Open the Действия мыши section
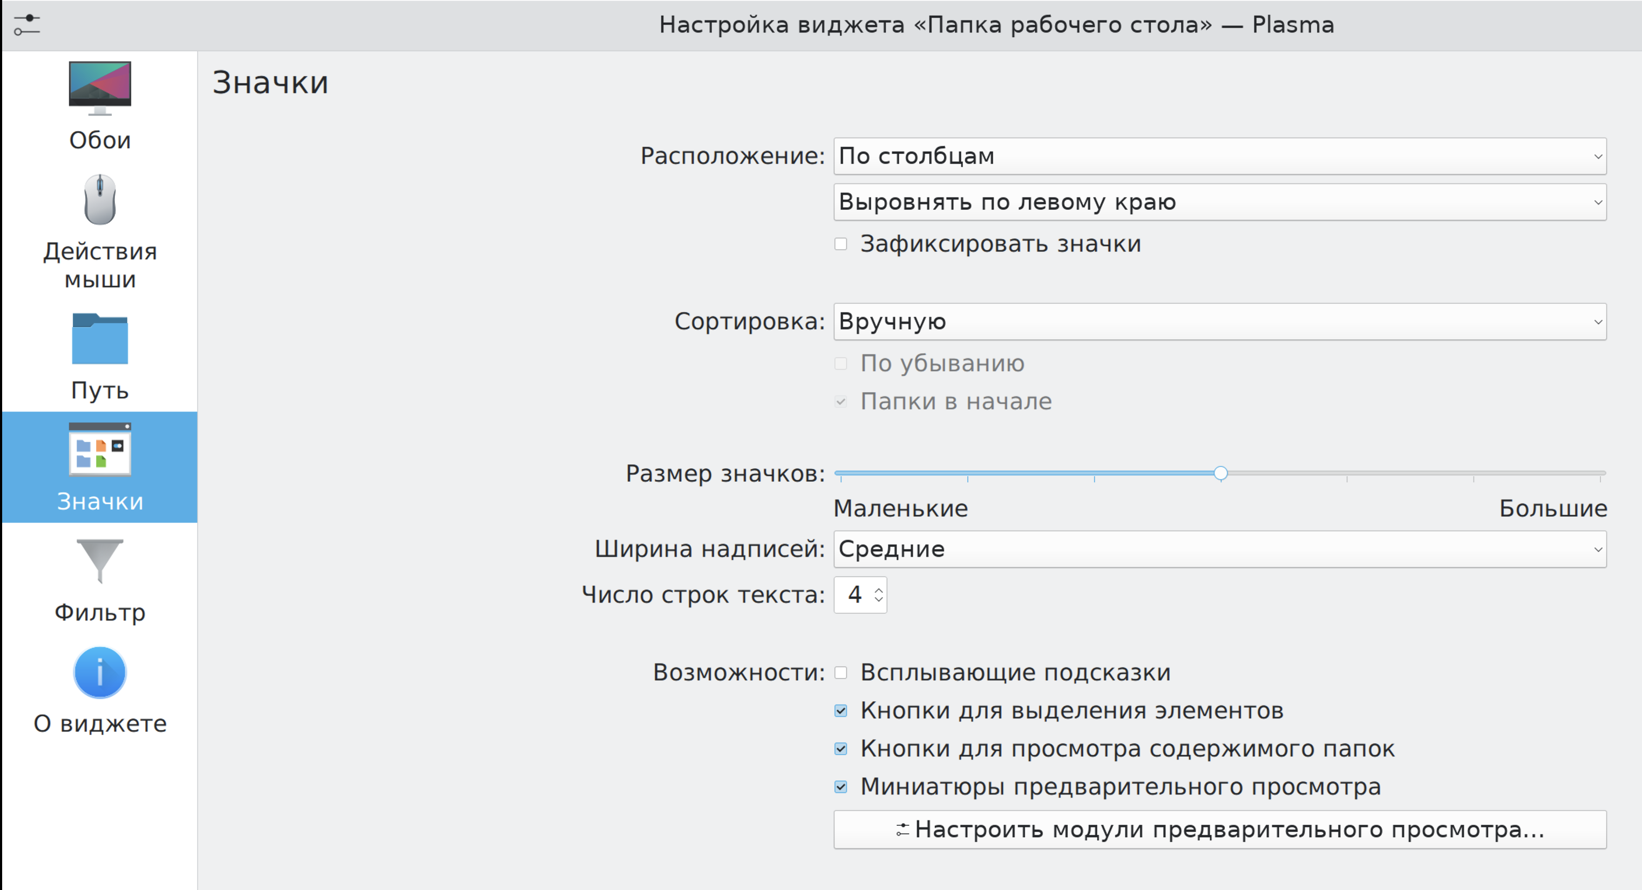The height and width of the screenshot is (890, 1642). coord(100,232)
